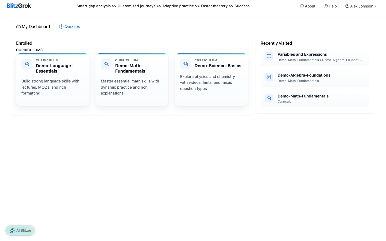Click the user avatar icon beside Alex Johnson
Viewport: 386px width, 241px height.
point(347,6)
